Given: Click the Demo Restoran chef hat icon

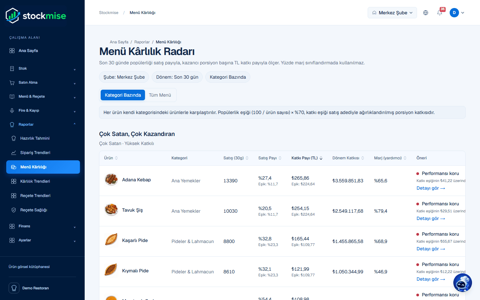Looking at the screenshot, I should [14, 288].
